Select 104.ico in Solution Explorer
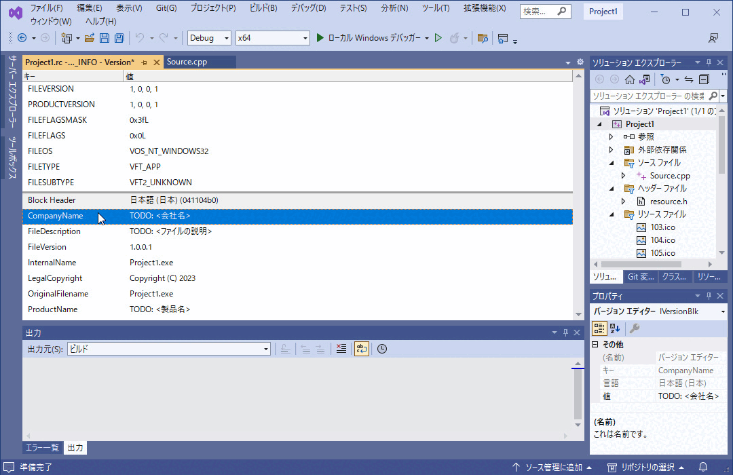This screenshot has height=475, width=733. pos(662,240)
